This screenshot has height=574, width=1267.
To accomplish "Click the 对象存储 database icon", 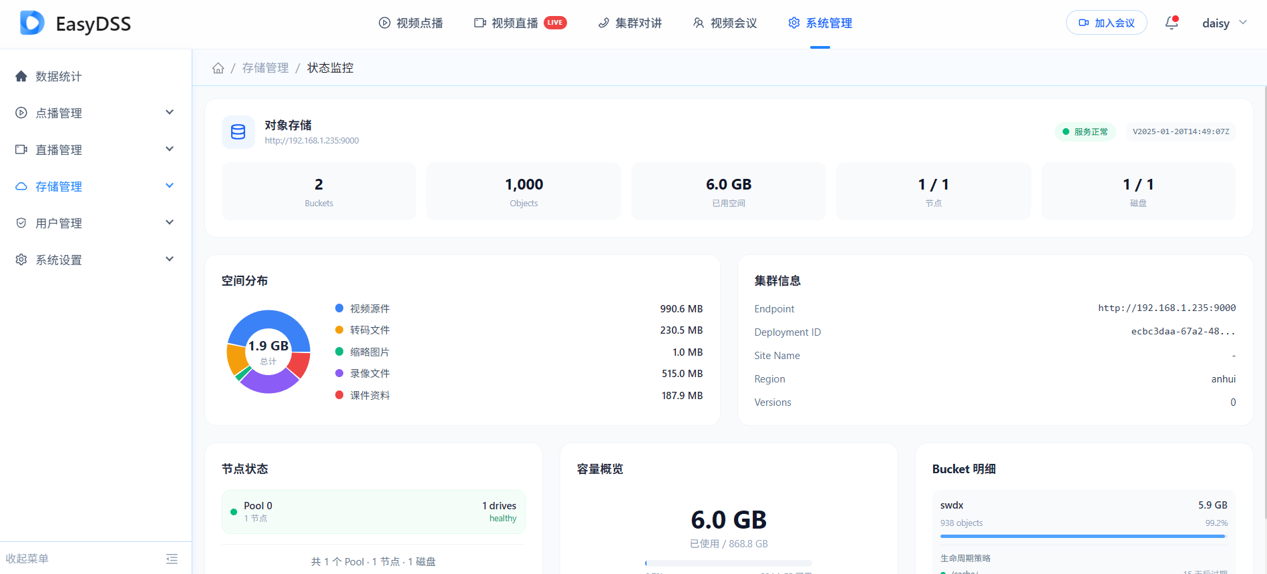I will pos(238,132).
